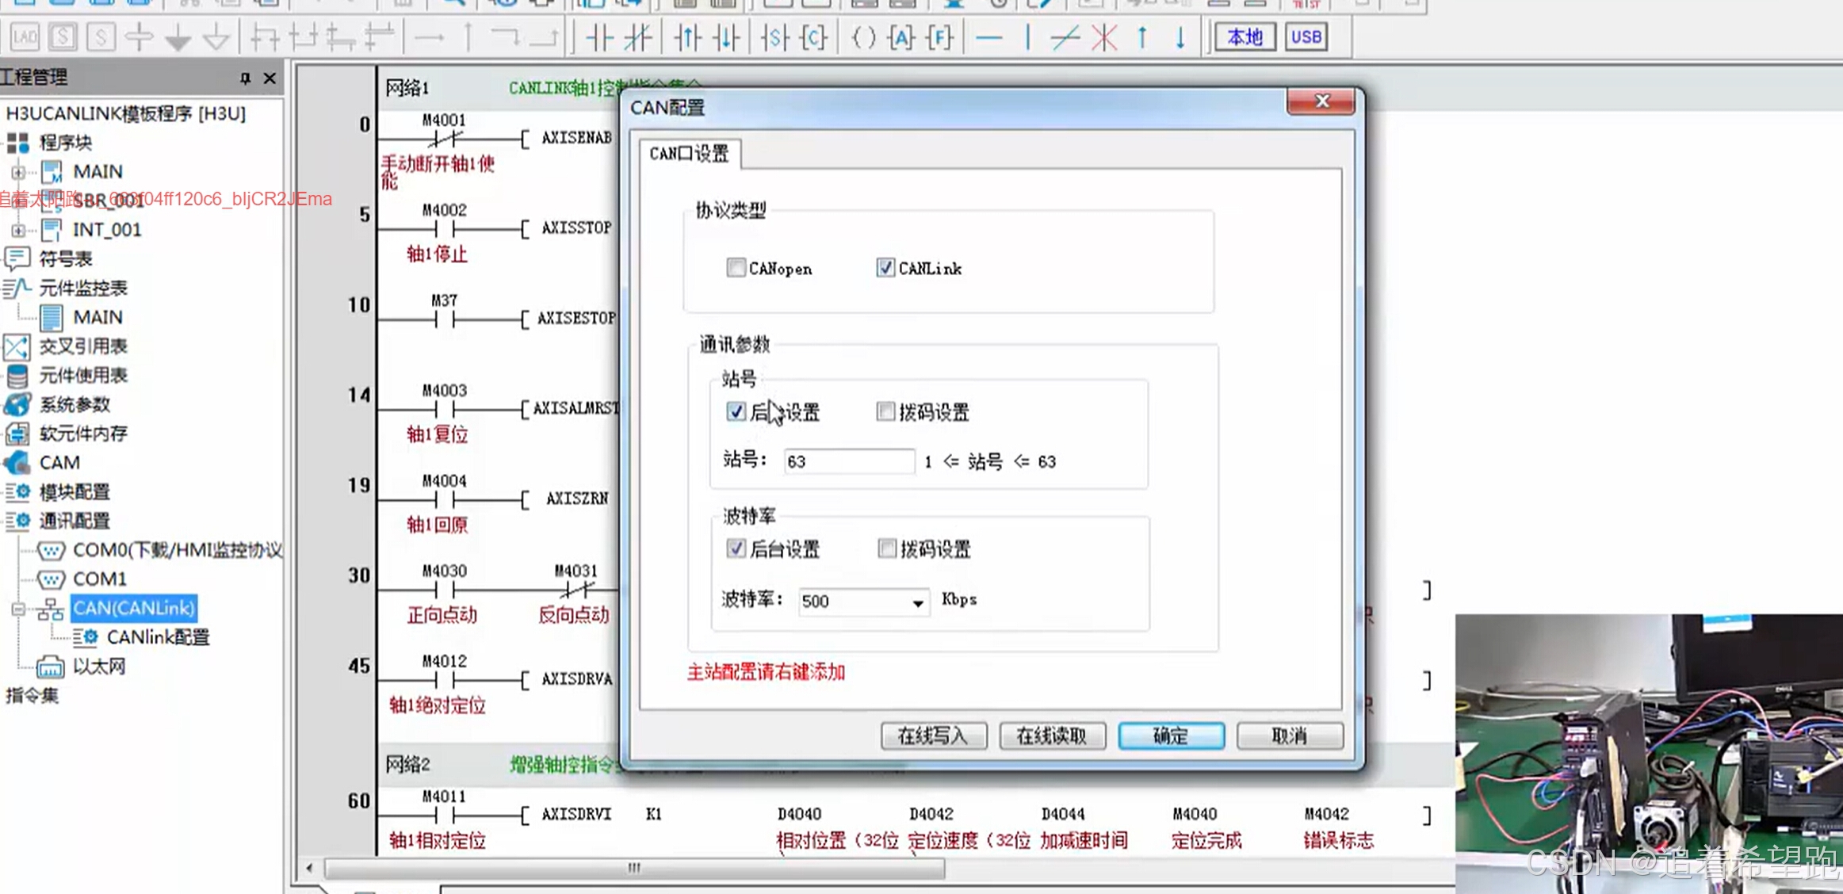The image size is (1843, 894).
Task: Check station number 拨码设置 checkbox
Action: 885,411
